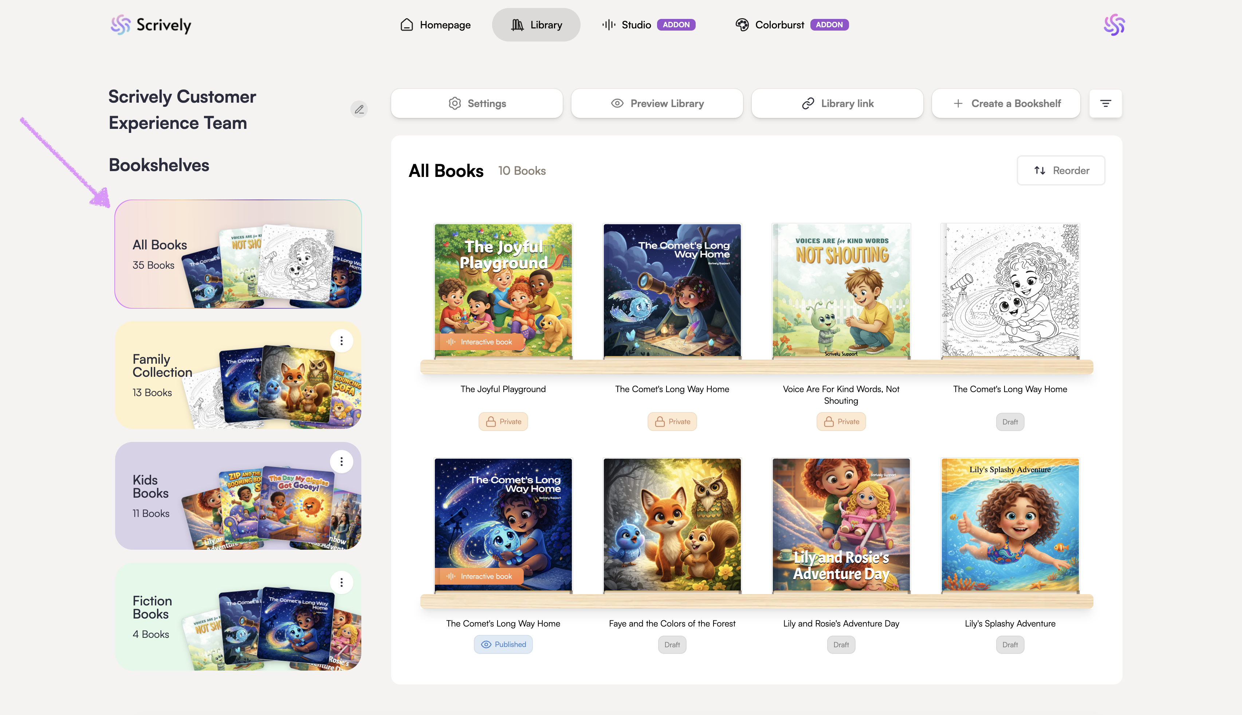Click the pencil edit icon beside team name
This screenshot has height=715, width=1242.
click(359, 109)
